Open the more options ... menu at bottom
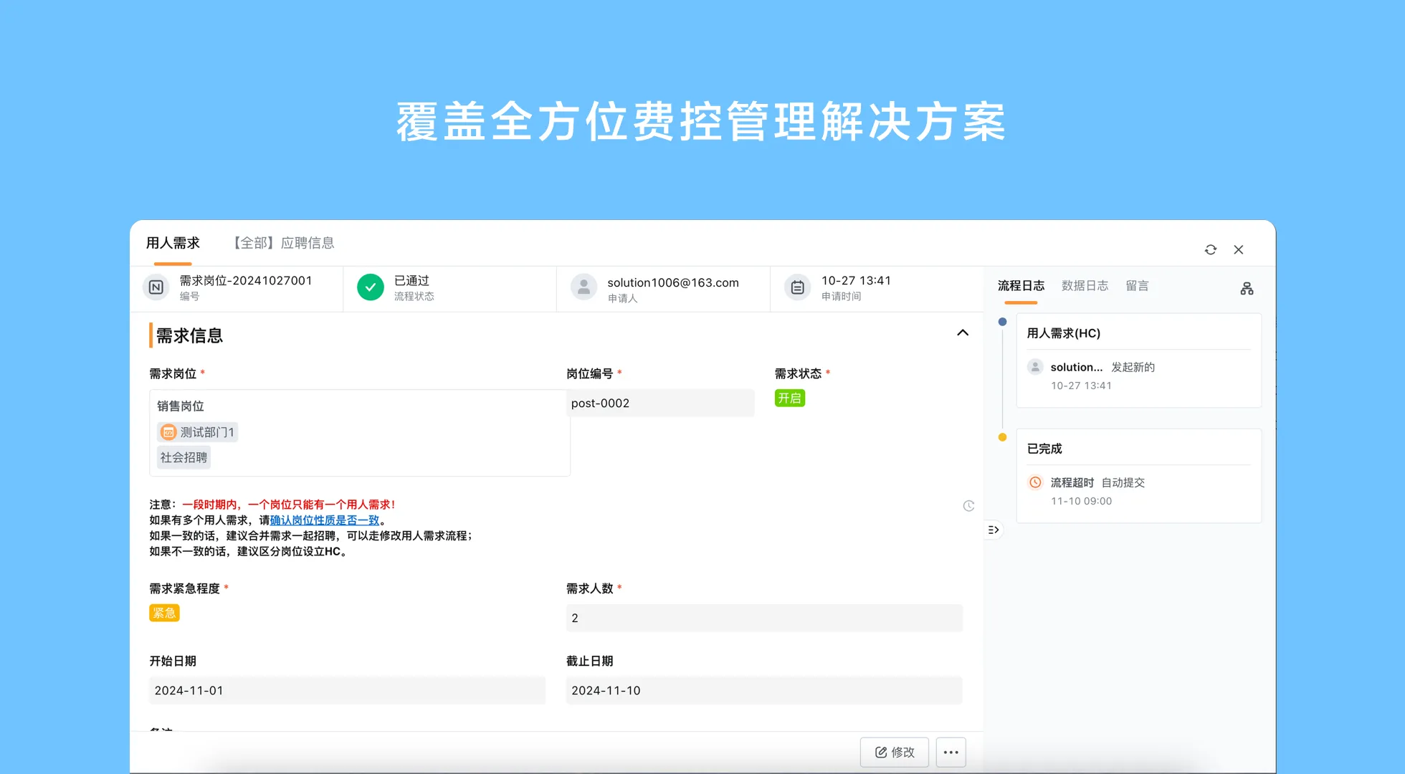The width and height of the screenshot is (1405, 774). (951, 752)
